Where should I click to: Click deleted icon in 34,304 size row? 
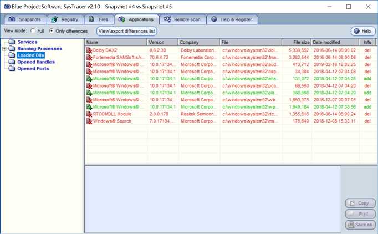point(89,72)
